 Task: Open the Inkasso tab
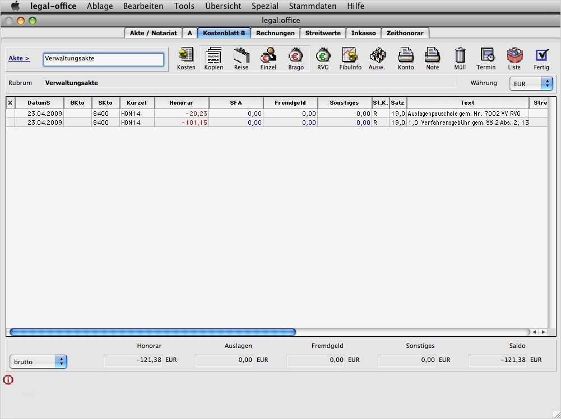(x=364, y=33)
